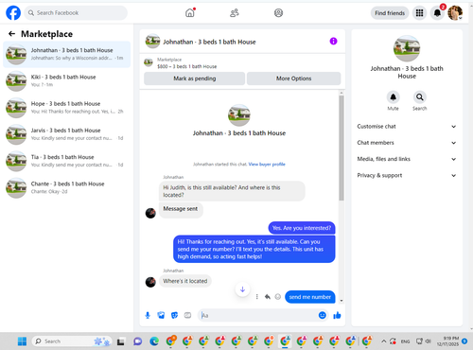Reply to the 'send me number' message
This screenshot has height=350, width=473.
pos(268,297)
